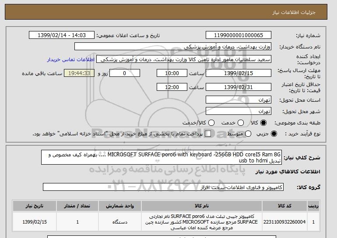Select the خدمت radio button
The height and width of the screenshot is (238, 337).
(241, 123)
